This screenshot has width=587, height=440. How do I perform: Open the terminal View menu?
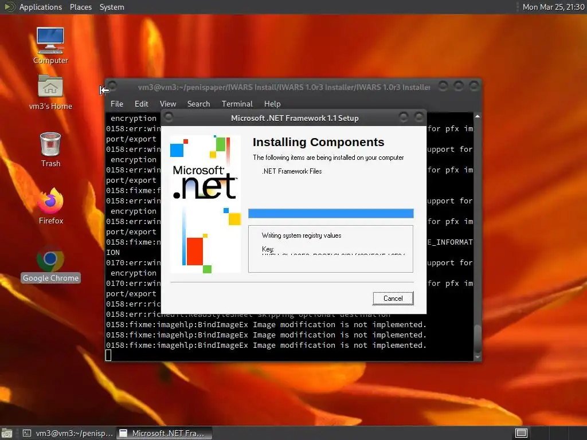(x=168, y=104)
